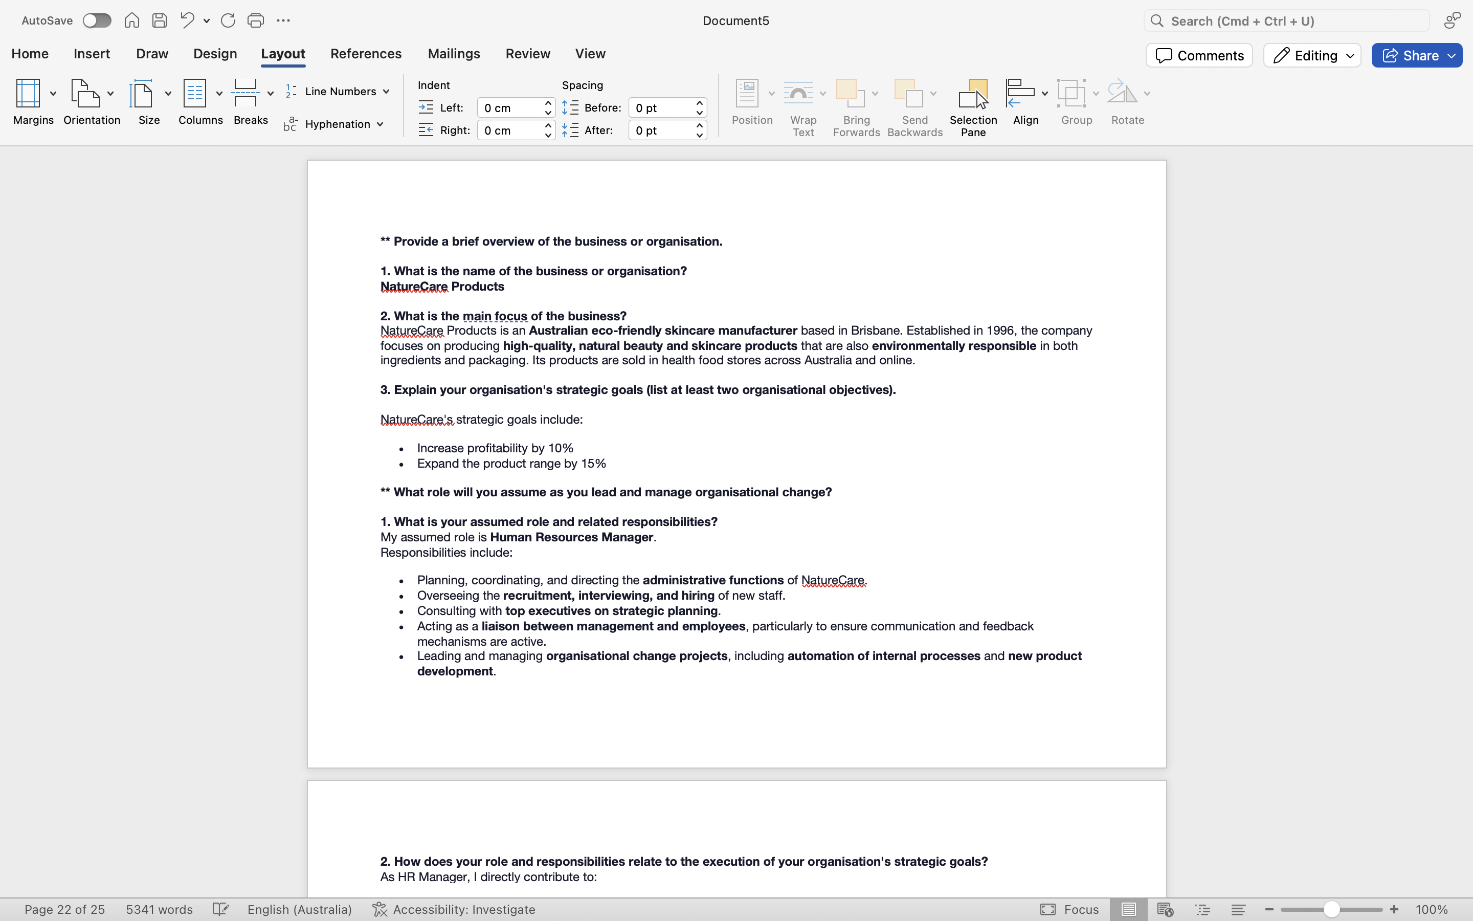This screenshot has width=1473, height=921.
Task: Open the Align objects icon
Action: point(1021,93)
